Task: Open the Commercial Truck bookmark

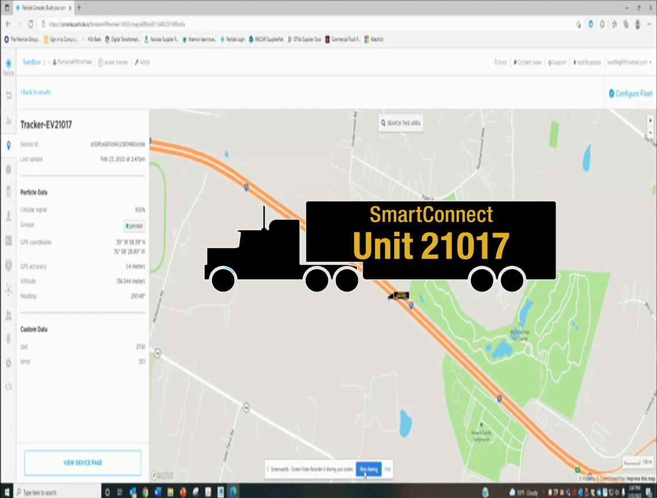Action: click(x=343, y=39)
